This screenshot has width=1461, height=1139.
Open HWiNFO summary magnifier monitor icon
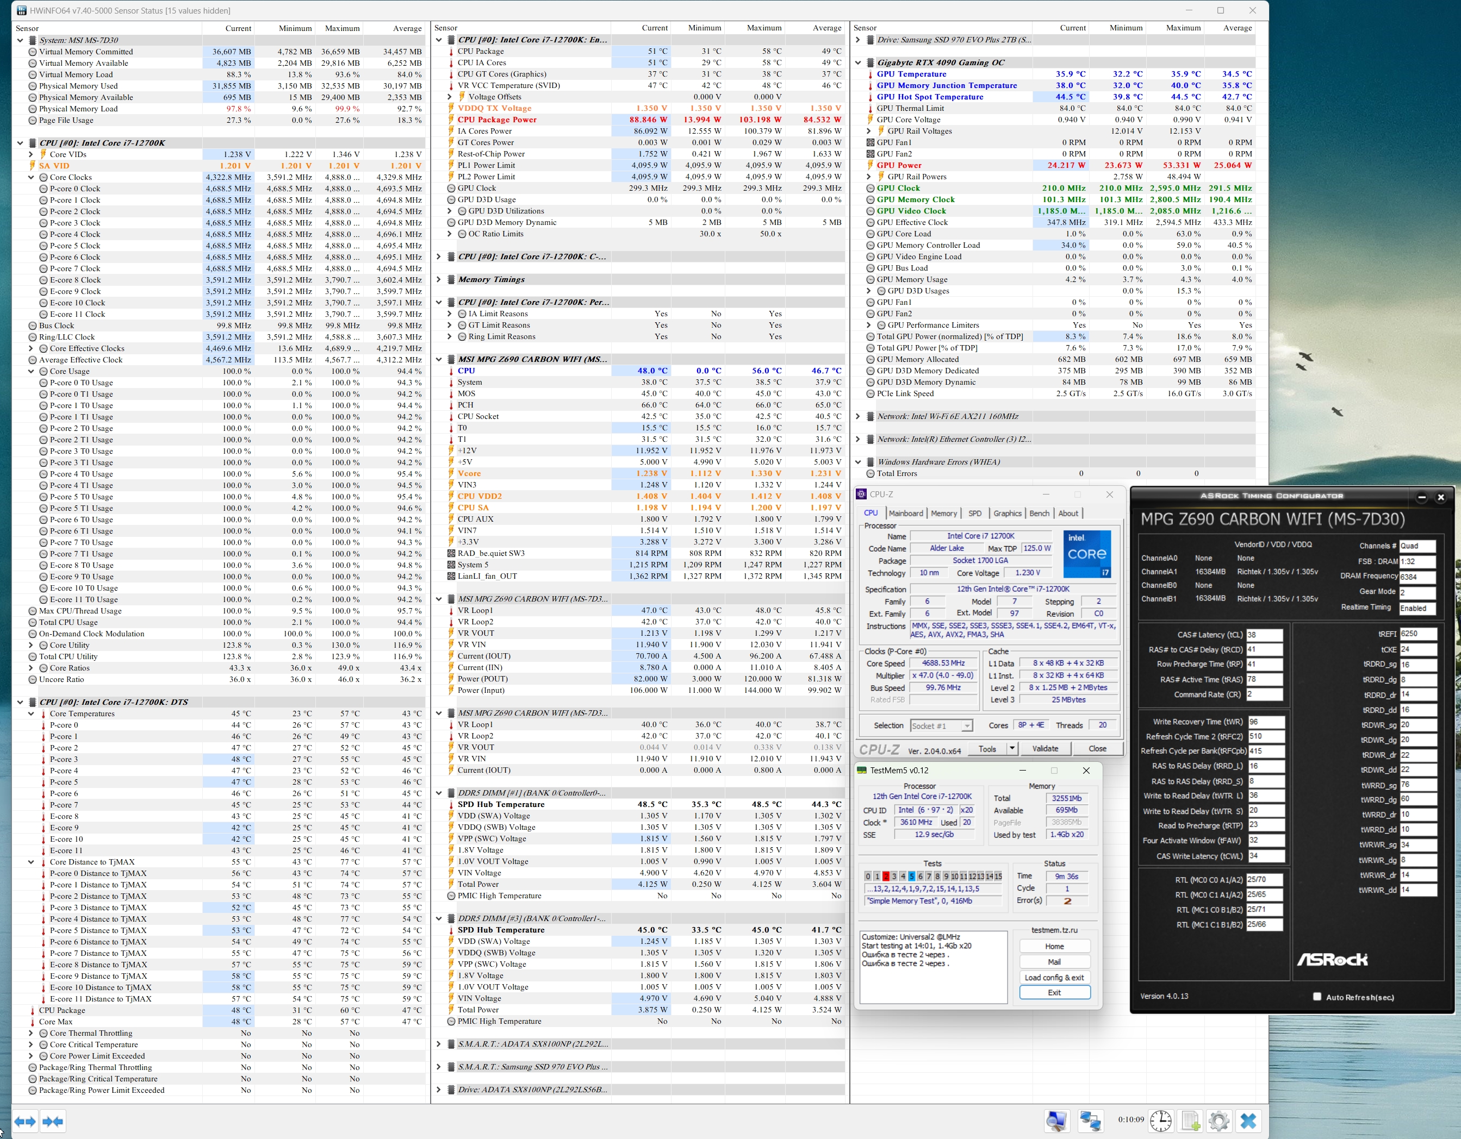coord(1057,1121)
